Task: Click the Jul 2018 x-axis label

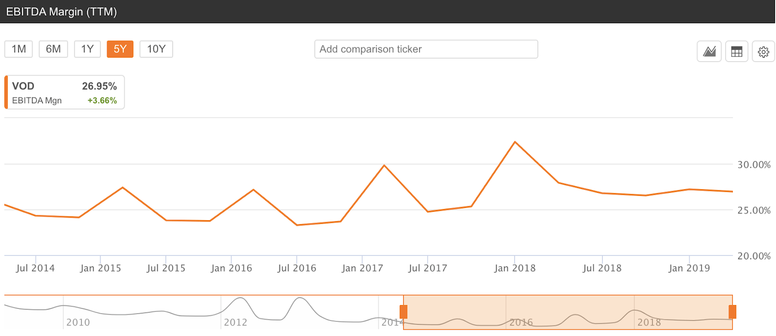Action: click(602, 268)
